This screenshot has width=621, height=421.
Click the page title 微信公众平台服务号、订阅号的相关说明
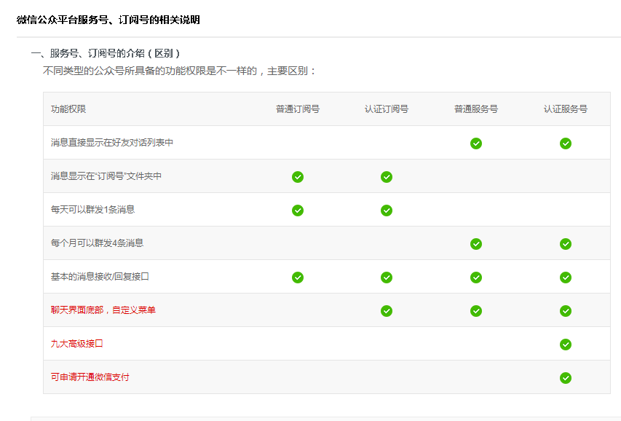(108, 20)
